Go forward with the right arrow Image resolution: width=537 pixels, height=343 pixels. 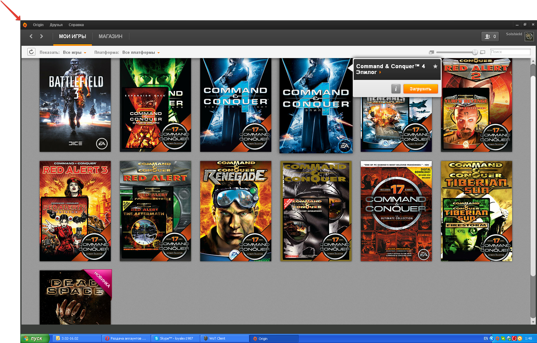[x=42, y=36]
